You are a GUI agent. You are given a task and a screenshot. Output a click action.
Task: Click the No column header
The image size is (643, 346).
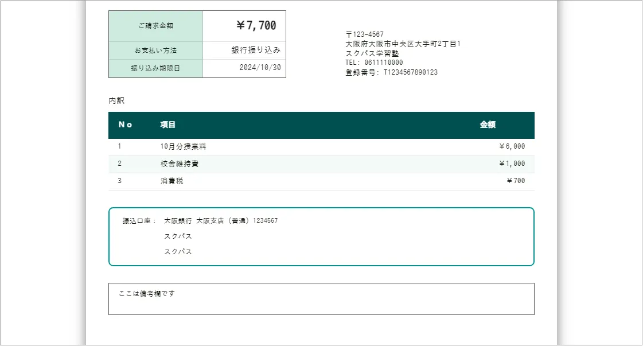click(125, 125)
